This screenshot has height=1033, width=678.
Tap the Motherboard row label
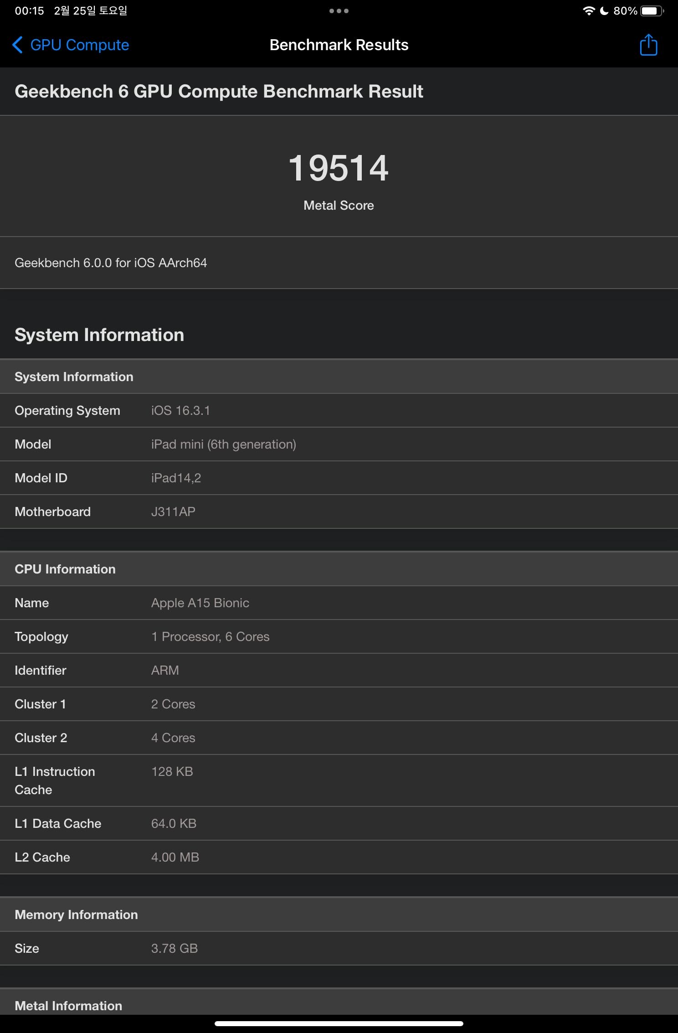pyautogui.click(x=53, y=512)
